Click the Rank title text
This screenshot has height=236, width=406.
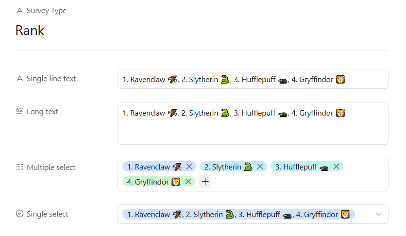pyautogui.click(x=30, y=30)
